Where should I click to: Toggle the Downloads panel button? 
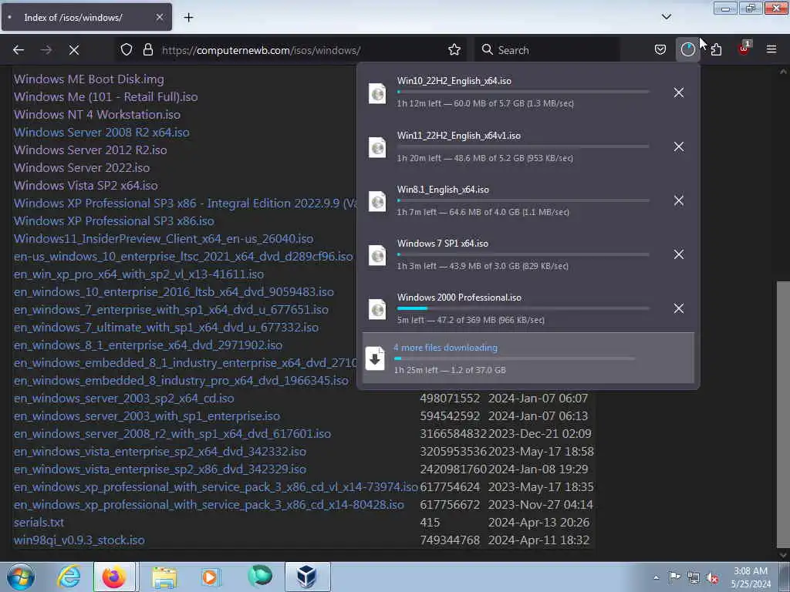click(687, 49)
